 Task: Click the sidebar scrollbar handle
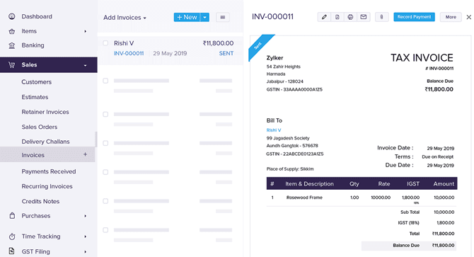point(96,139)
